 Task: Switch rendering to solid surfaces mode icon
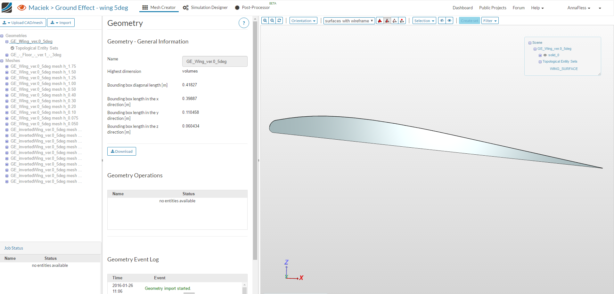tap(380, 20)
